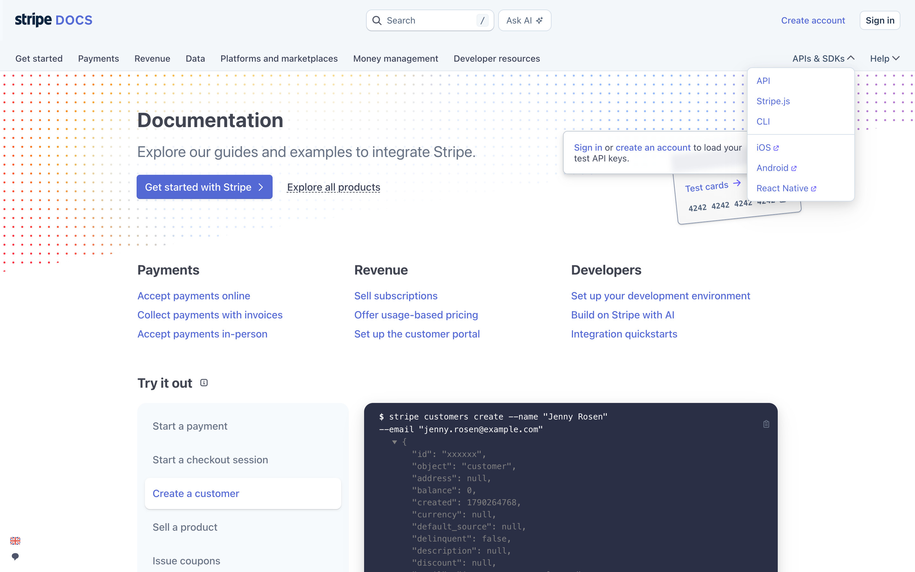Open Offer usage-based pricing link
Screen dimensions: 915x572
[x=416, y=315]
